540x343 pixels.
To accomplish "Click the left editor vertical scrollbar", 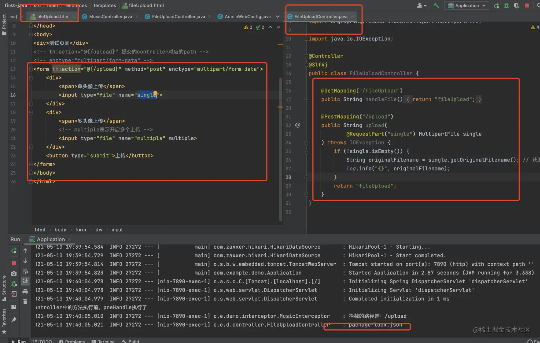I will click(x=280, y=149).
